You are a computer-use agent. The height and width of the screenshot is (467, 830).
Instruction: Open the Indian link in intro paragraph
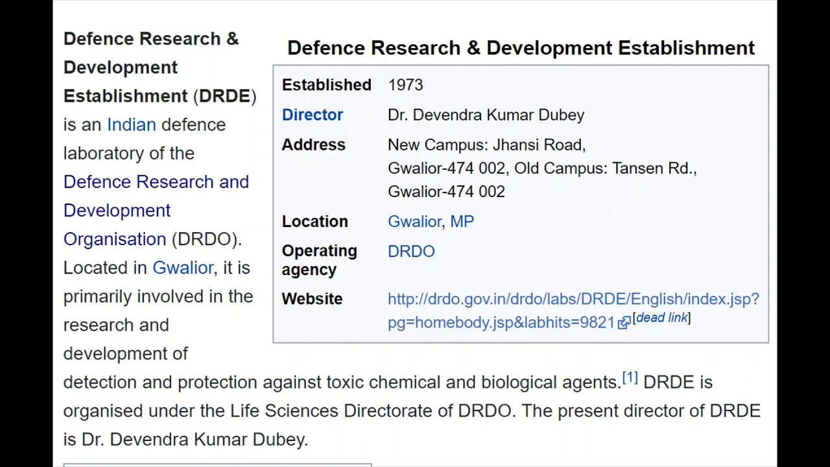click(x=131, y=125)
